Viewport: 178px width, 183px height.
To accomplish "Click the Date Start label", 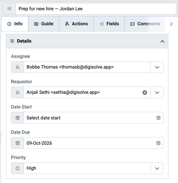I will [x=21, y=107].
